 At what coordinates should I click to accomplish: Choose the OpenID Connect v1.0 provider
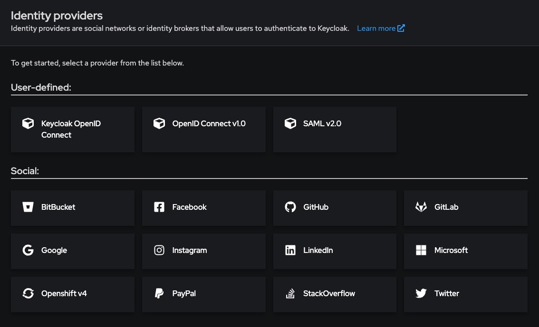pos(203,129)
